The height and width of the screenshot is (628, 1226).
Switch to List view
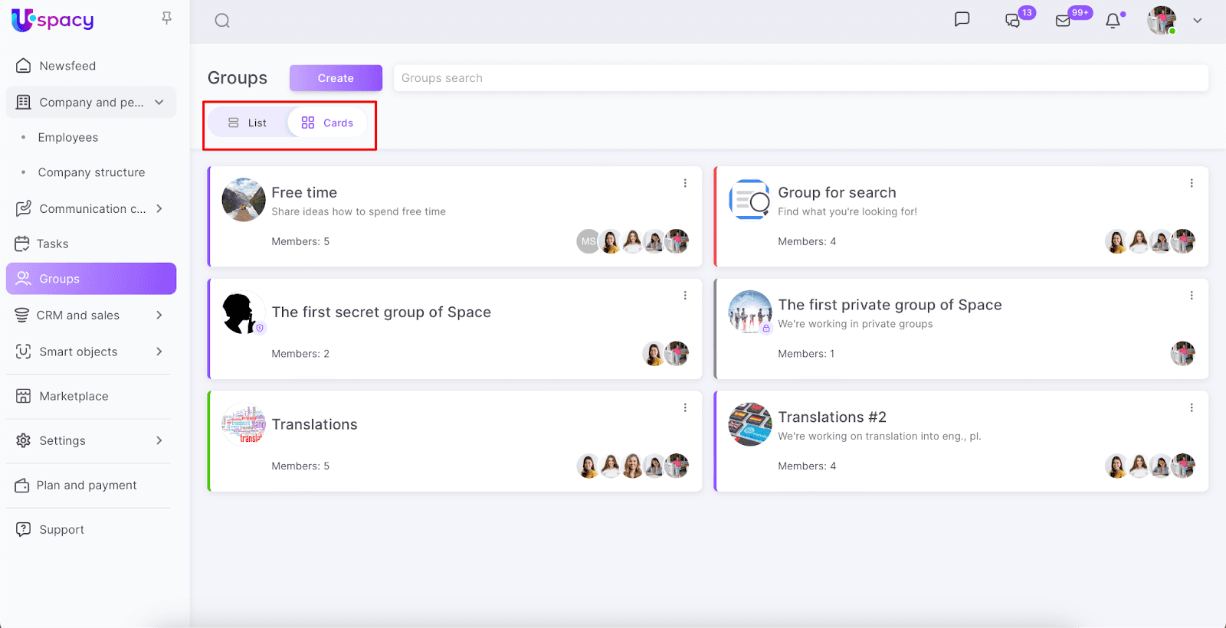click(247, 123)
